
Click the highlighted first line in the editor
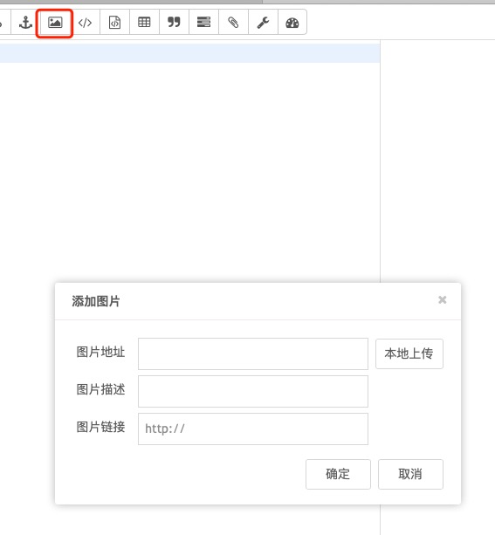pyautogui.click(x=189, y=53)
